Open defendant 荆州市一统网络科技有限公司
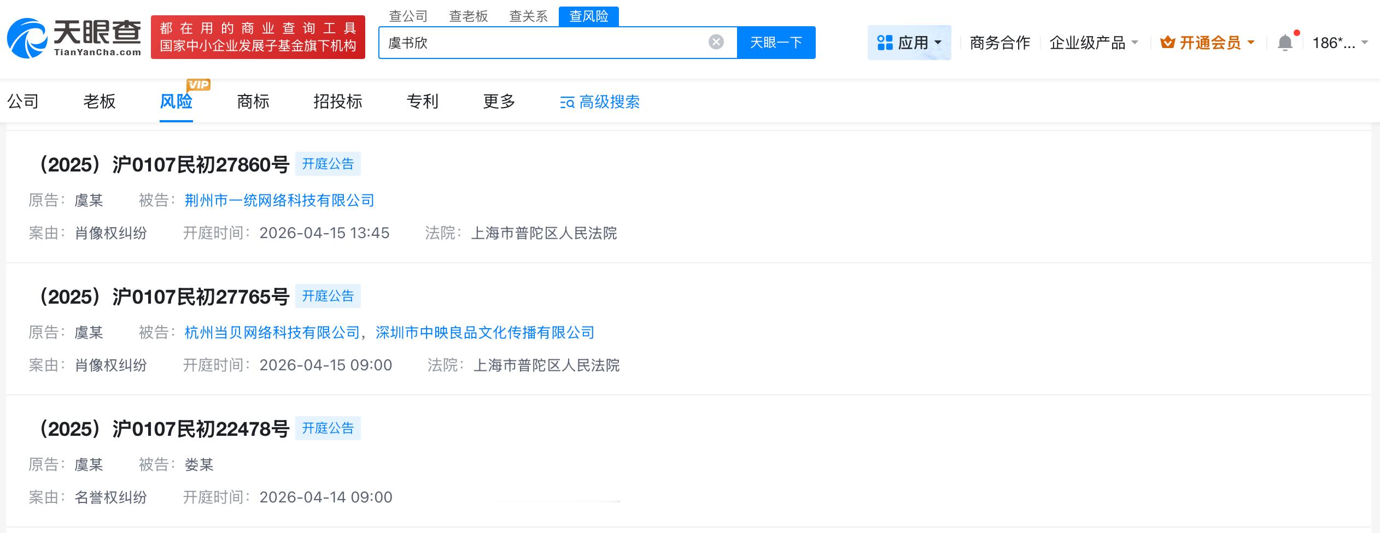Image resolution: width=1380 pixels, height=533 pixels. click(x=279, y=200)
